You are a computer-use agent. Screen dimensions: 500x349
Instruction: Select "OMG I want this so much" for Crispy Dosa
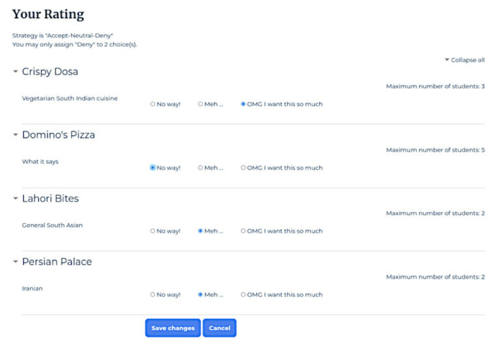243,104
